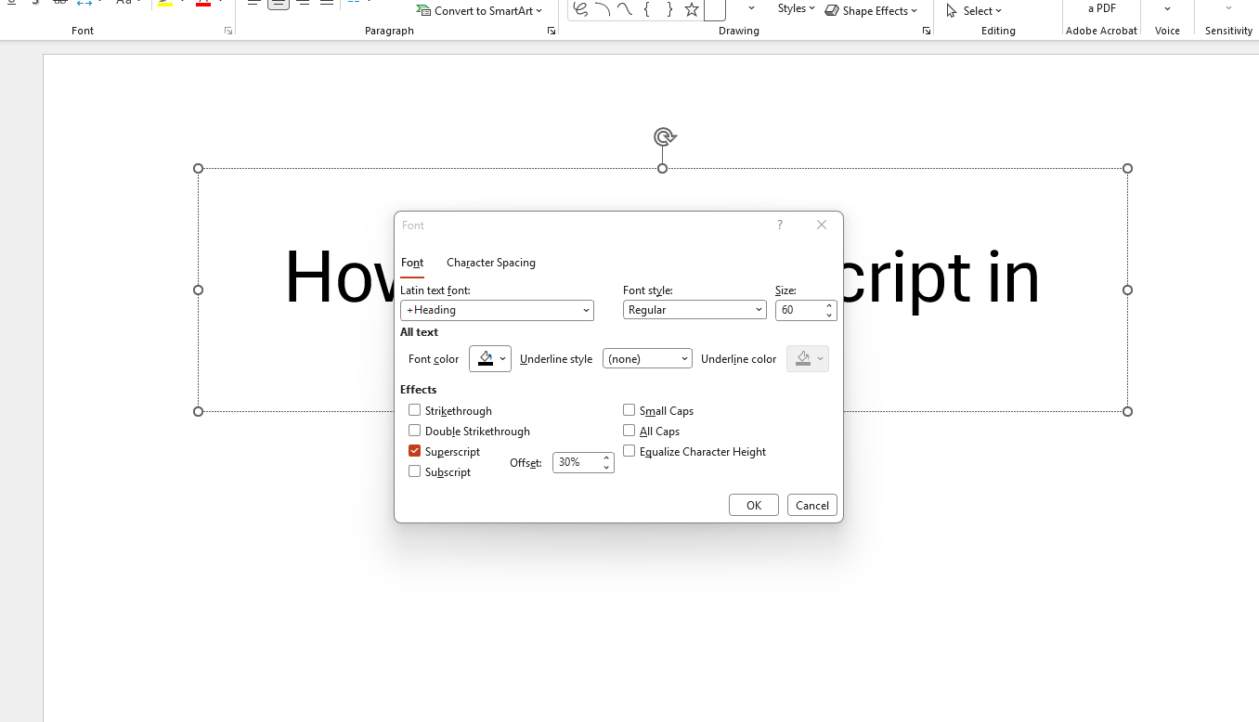Decrease Offset with the down arrow
This screenshot has height=722, width=1259.
pyautogui.click(x=606, y=467)
